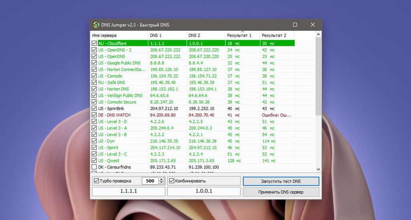Decrease turbo check value with down arrow
This screenshot has width=411, height=220.
[162, 182]
